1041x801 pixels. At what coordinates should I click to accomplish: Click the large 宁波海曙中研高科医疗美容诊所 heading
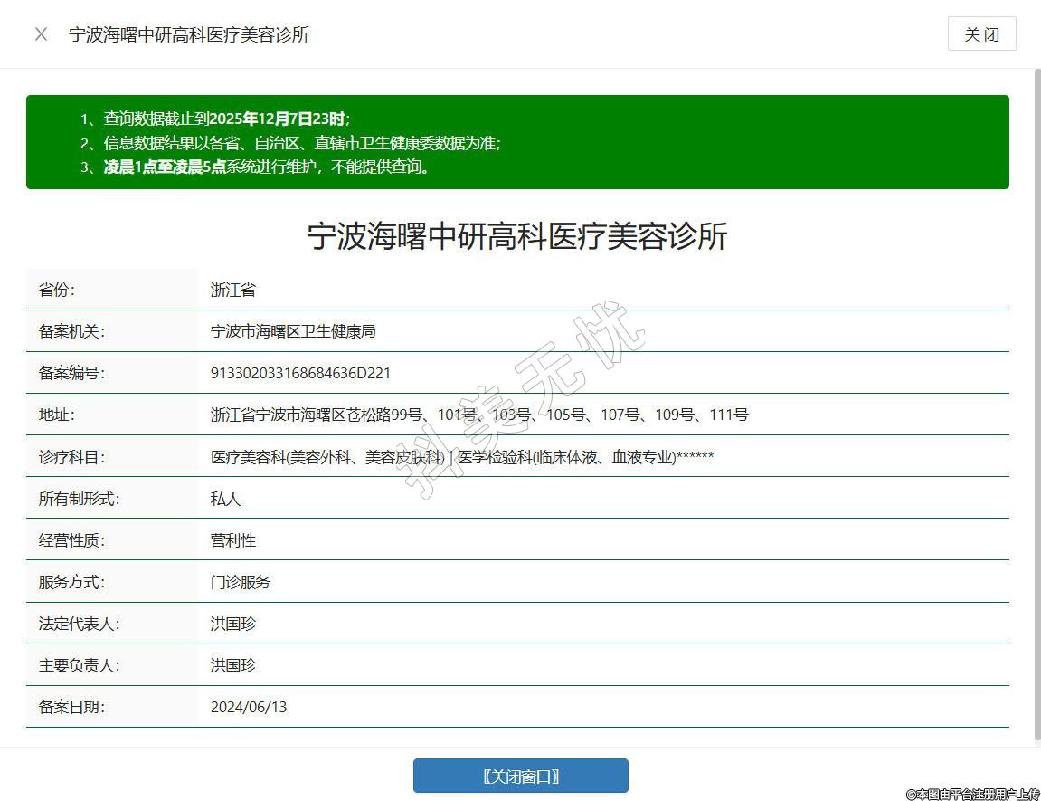click(517, 237)
